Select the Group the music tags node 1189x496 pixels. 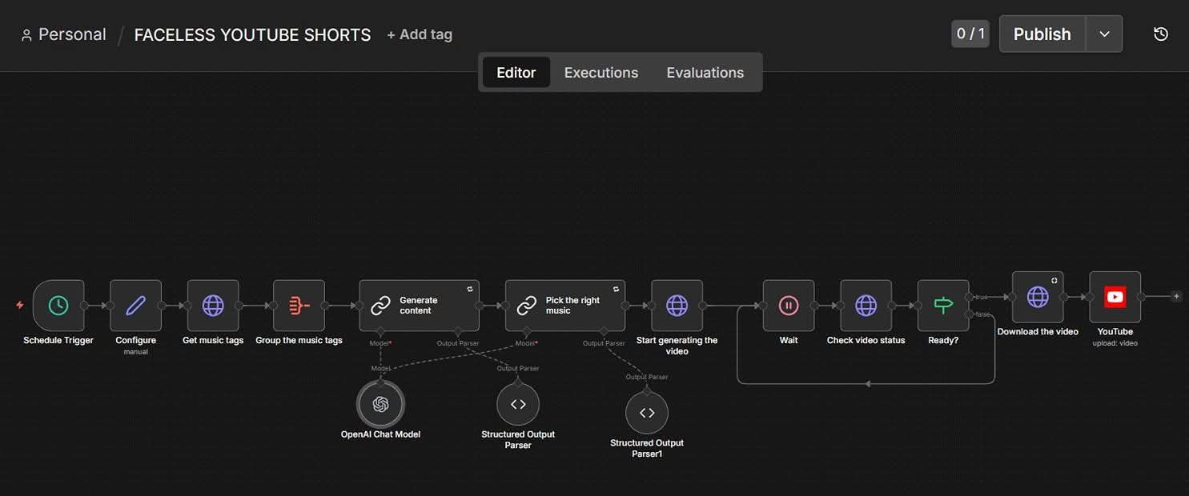coord(299,305)
